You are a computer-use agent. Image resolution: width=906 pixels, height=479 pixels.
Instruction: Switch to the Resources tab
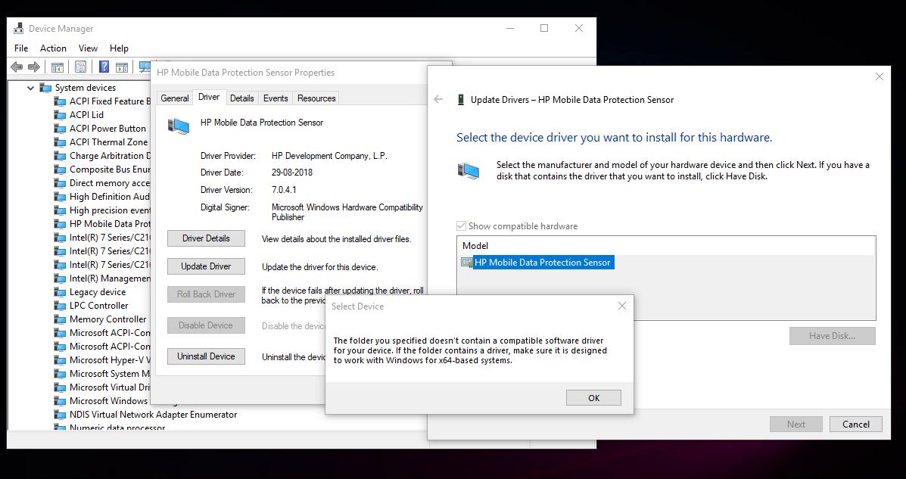[316, 97]
